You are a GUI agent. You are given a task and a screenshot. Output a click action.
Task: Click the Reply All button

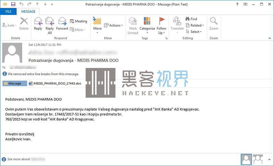click(50, 26)
